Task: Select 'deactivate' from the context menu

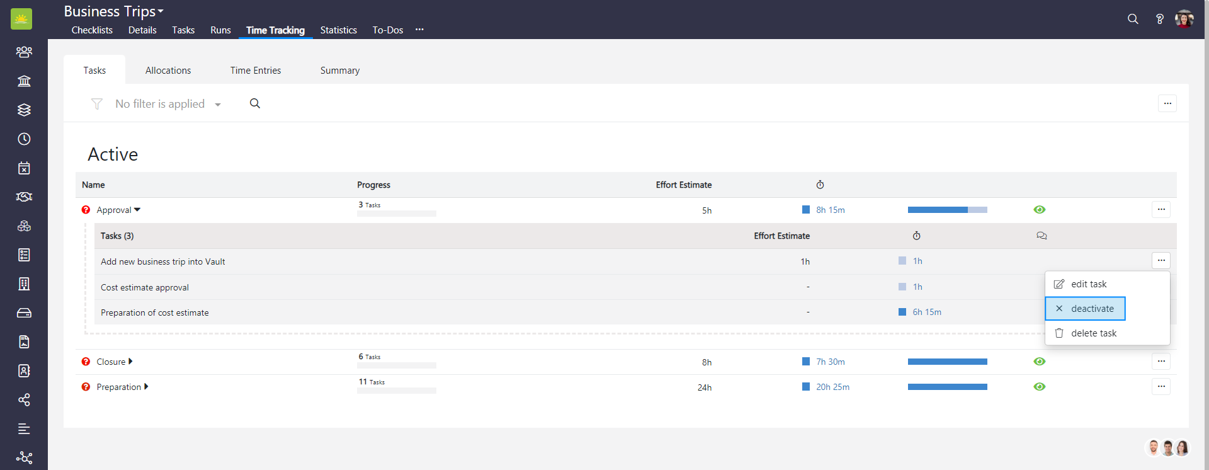Action: pyautogui.click(x=1085, y=309)
